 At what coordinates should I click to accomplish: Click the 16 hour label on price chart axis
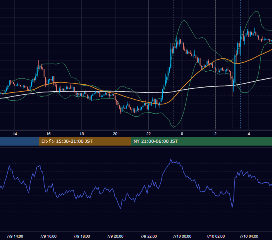(x=48, y=134)
